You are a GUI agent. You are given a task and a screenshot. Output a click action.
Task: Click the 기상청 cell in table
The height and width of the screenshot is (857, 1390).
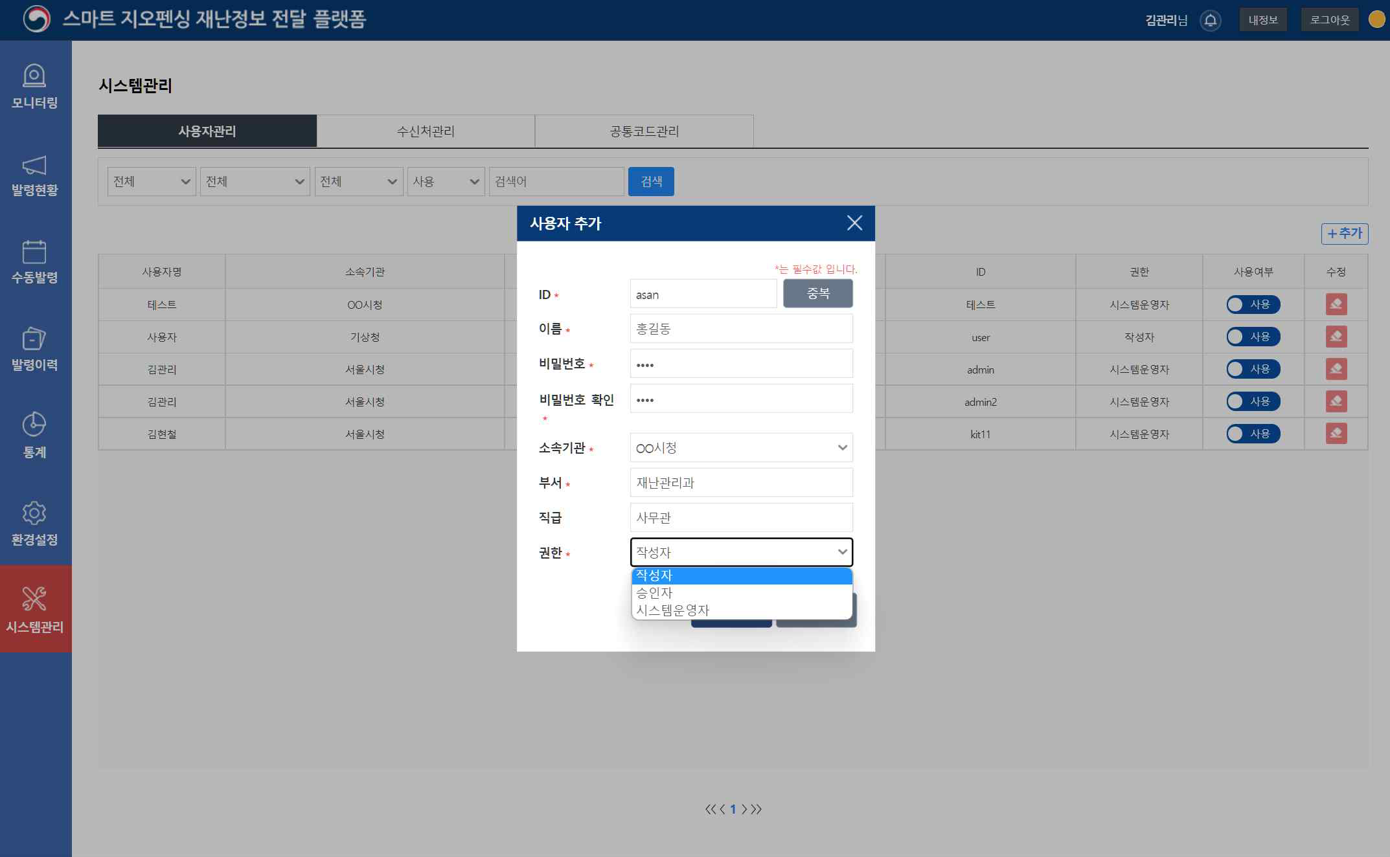click(365, 337)
